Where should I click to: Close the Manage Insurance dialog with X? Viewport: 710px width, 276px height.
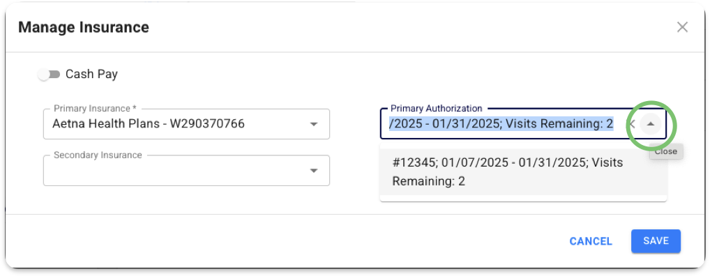point(682,27)
